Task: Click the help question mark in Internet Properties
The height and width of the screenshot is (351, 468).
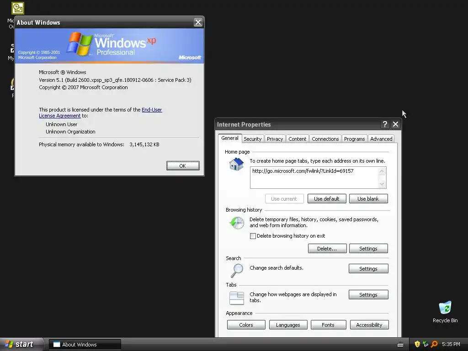Action: coord(385,124)
